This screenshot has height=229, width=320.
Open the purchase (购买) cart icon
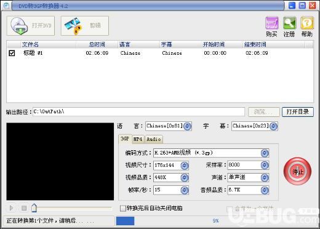pos(272,23)
